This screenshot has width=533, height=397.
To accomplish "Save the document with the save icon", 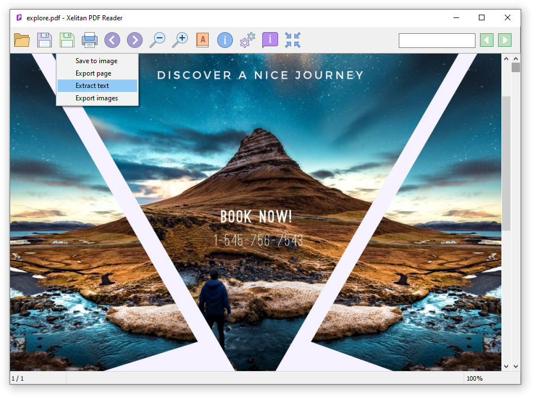I will coord(45,40).
